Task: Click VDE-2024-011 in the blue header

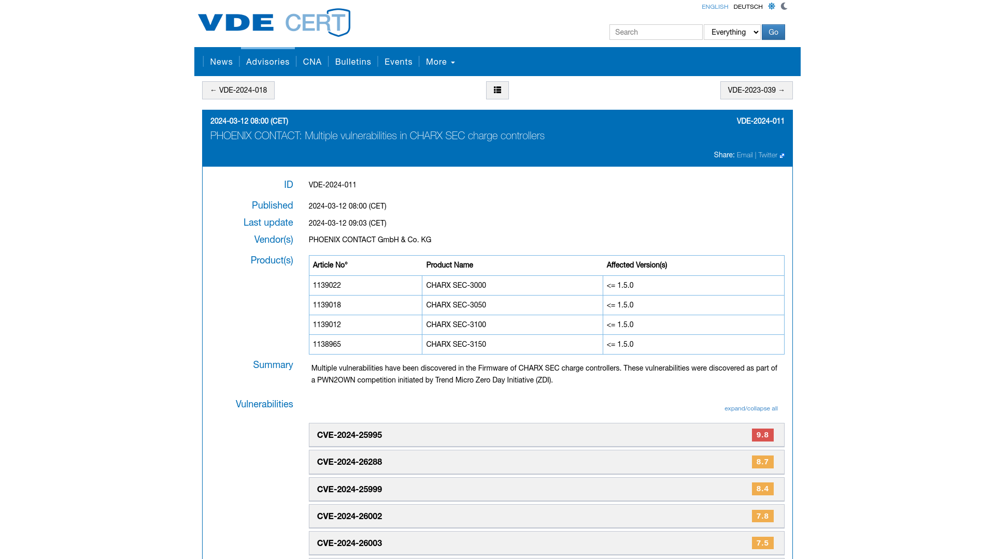Action: pos(760,121)
